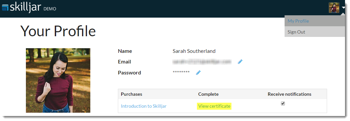Image resolution: width=350 pixels, height=121 pixels.
Task: Click the Skilljar wordmark text
Action: click(x=26, y=7)
